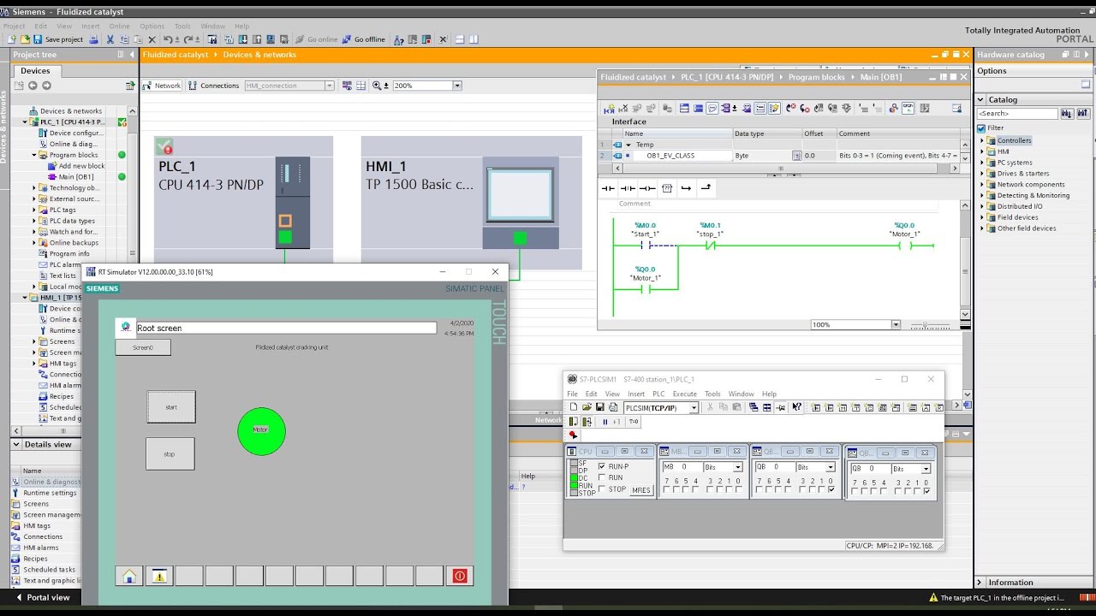The height and width of the screenshot is (616, 1096).
Task: Toggle bit 0 in rightmost QB 0 panel
Action: point(926,491)
